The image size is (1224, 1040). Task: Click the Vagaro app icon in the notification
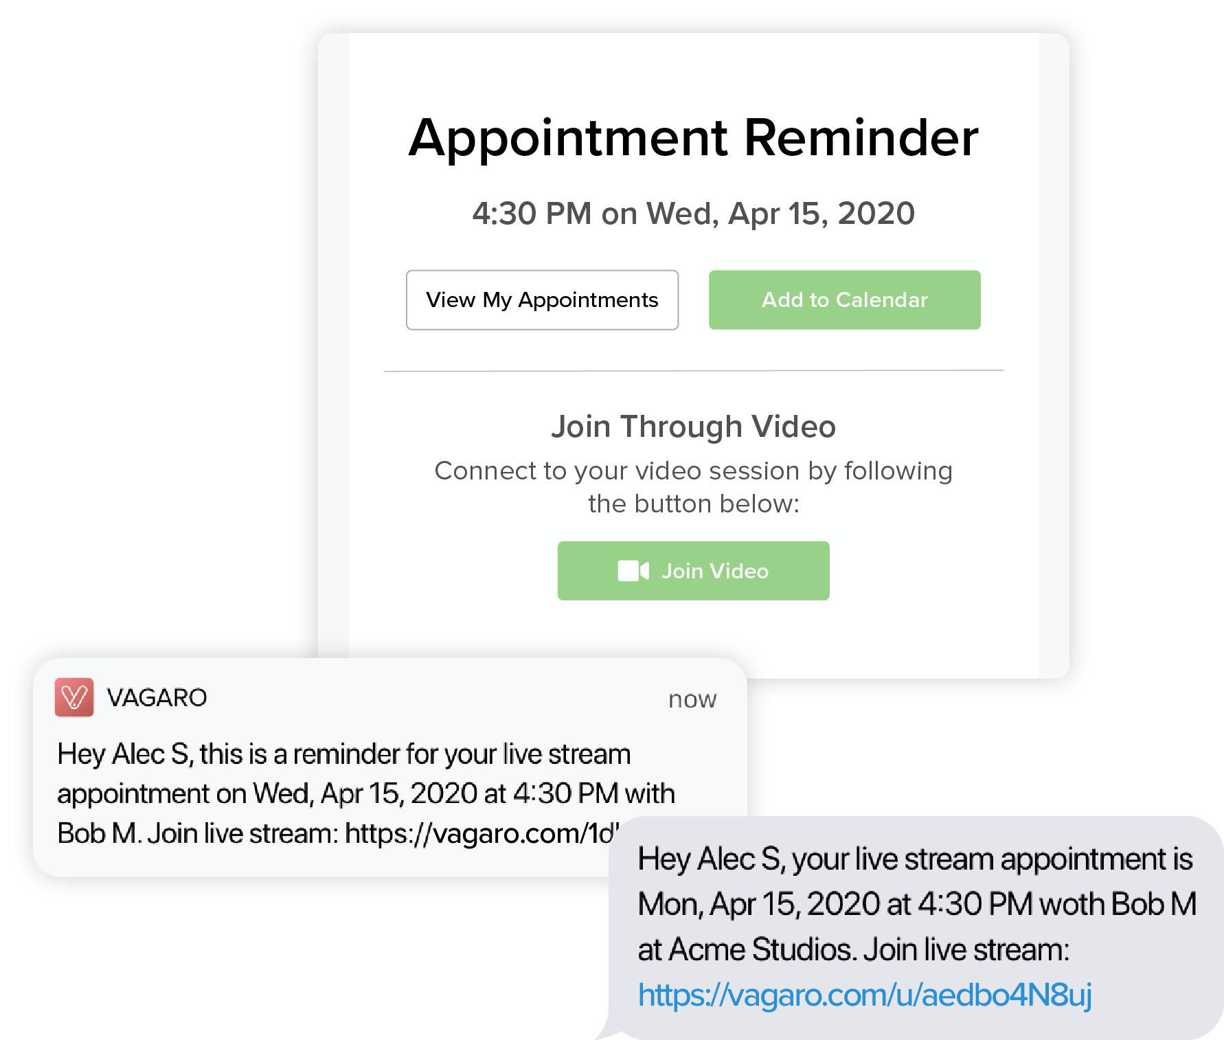[x=74, y=698]
